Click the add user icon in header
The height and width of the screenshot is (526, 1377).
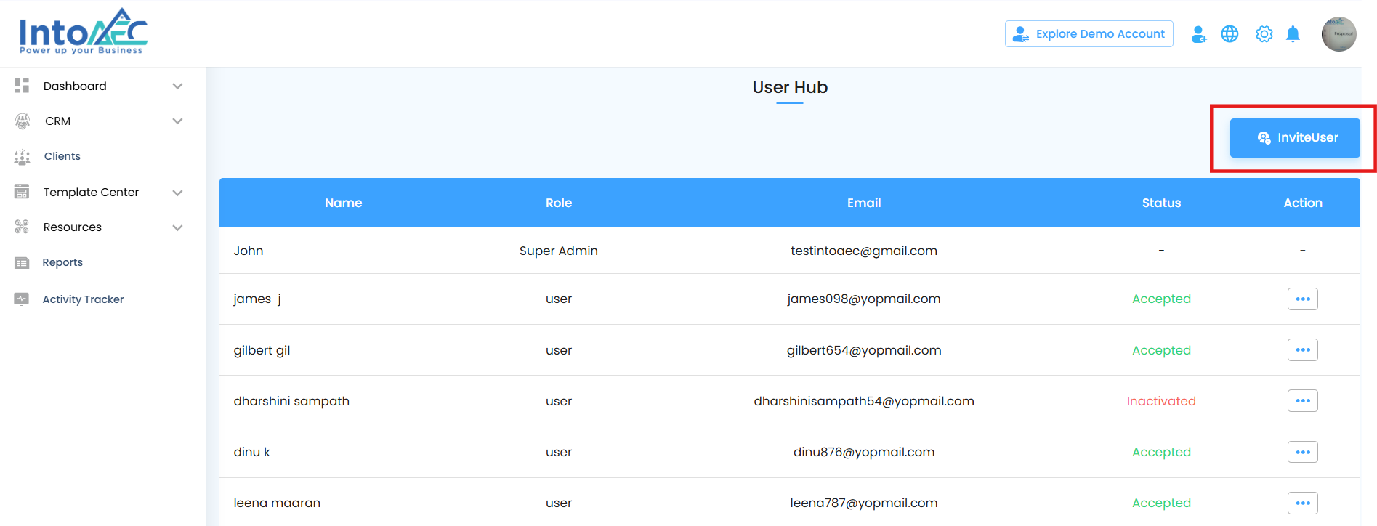pos(1199,34)
